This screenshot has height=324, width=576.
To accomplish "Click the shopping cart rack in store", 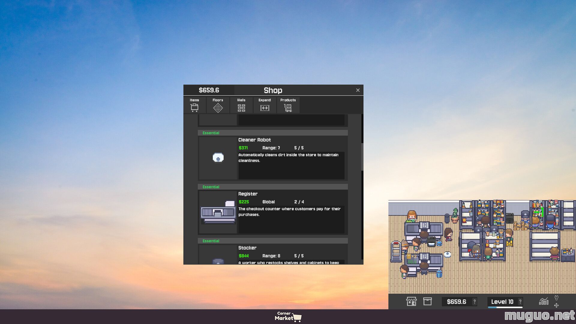I will 396,251.
